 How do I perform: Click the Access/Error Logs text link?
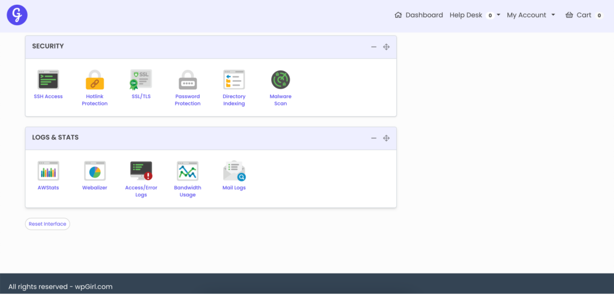141,191
